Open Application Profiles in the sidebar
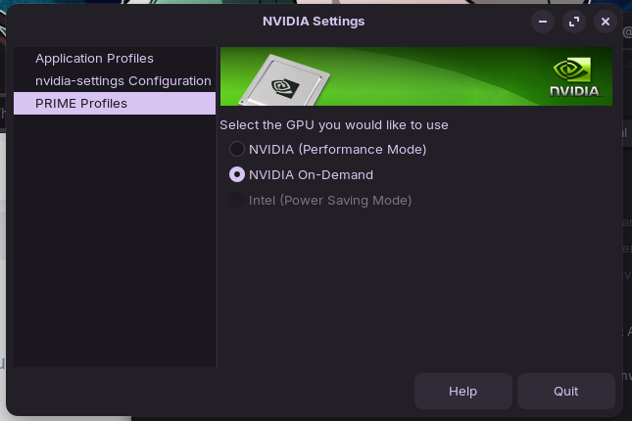 click(x=94, y=59)
